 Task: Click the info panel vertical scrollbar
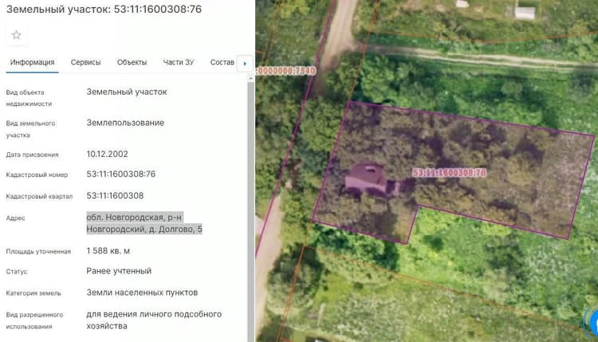pos(250,211)
